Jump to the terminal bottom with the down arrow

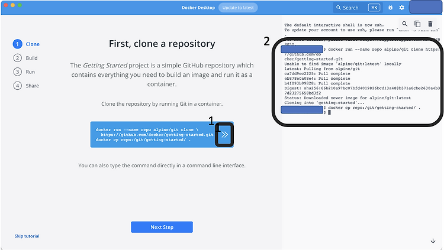click(x=433, y=241)
